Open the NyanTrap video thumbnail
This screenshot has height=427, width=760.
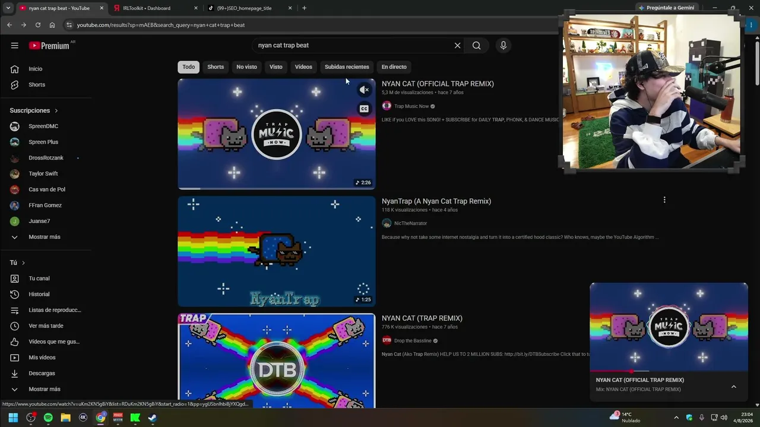point(277,251)
